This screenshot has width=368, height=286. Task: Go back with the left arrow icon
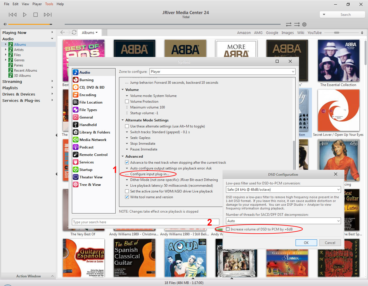click(62, 32)
